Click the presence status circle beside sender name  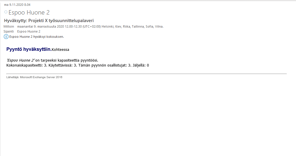(x=6, y=12)
